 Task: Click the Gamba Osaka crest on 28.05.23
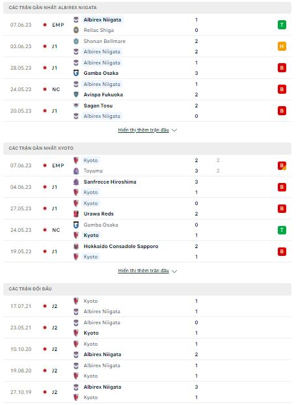click(76, 73)
